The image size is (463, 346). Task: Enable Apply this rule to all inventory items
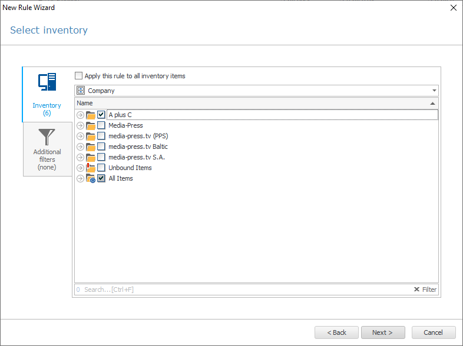(78, 76)
